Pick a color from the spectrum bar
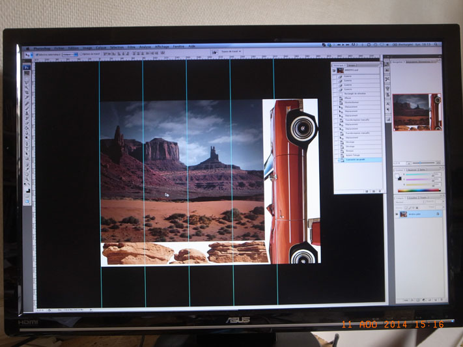The image size is (463, 347). (x=419, y=191)
